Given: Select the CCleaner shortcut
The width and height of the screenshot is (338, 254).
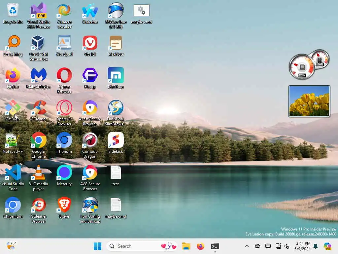Looking at the screenshot, I should point(38,110).
